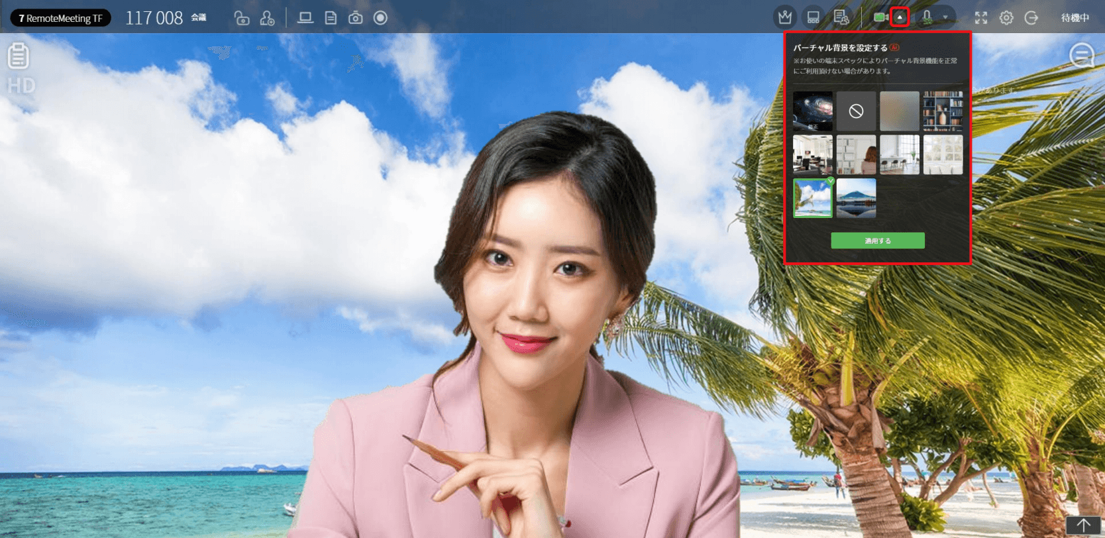Change the video layout view
1105x538 pixels.
point(813,18)
